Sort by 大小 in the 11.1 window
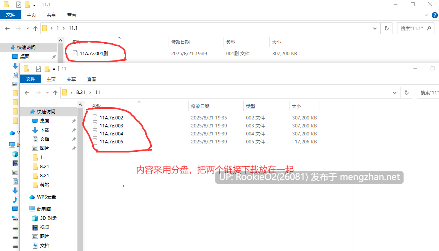Screen dimensions: 439x251 tap(277, 42)
